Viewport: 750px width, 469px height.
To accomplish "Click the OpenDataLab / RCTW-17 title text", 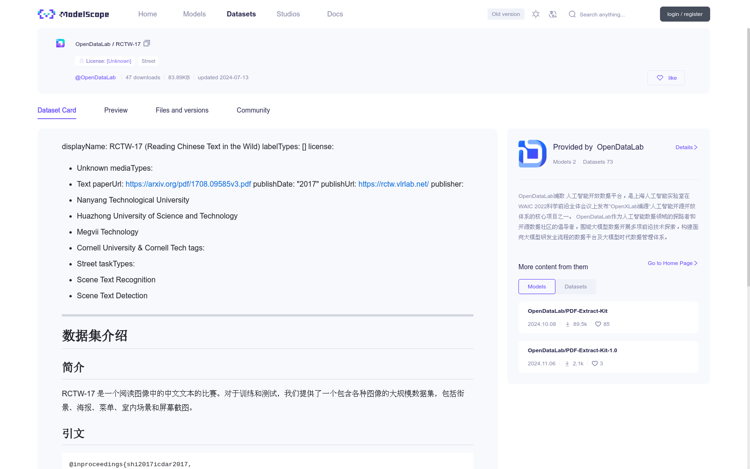I will [x=108, y=44].
